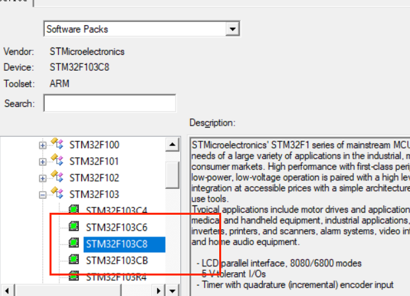The image size is (410, 296).
Task: Click the "Timer with quadrature" description line
Action: click(295, 285)
